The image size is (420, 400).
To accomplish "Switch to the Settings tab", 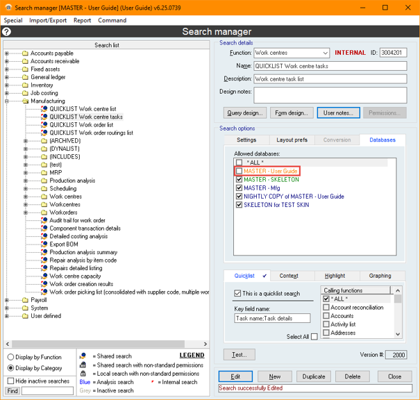I will (x=246, y=140).
